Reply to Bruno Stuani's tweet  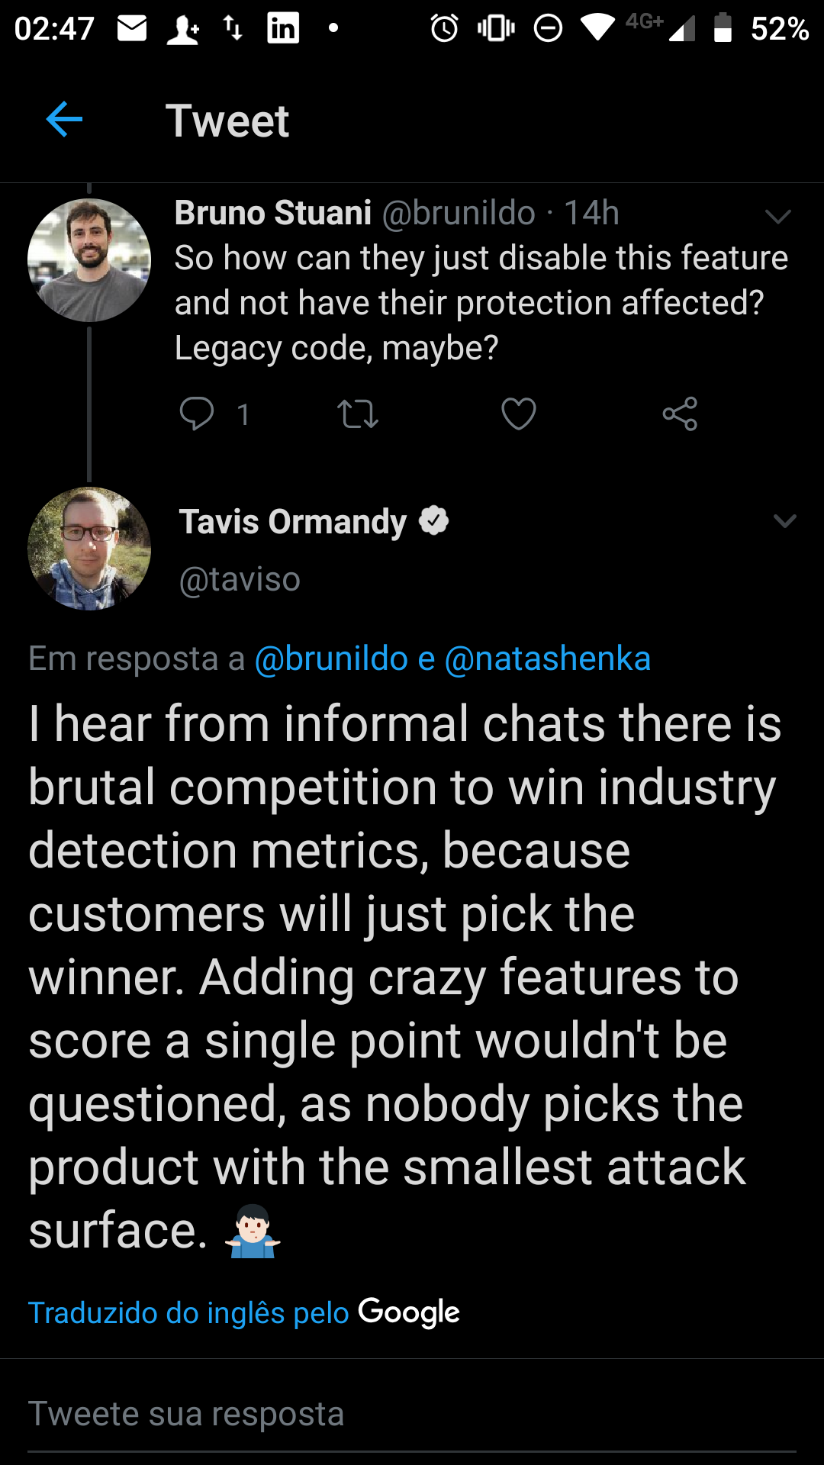coord(197,414)
